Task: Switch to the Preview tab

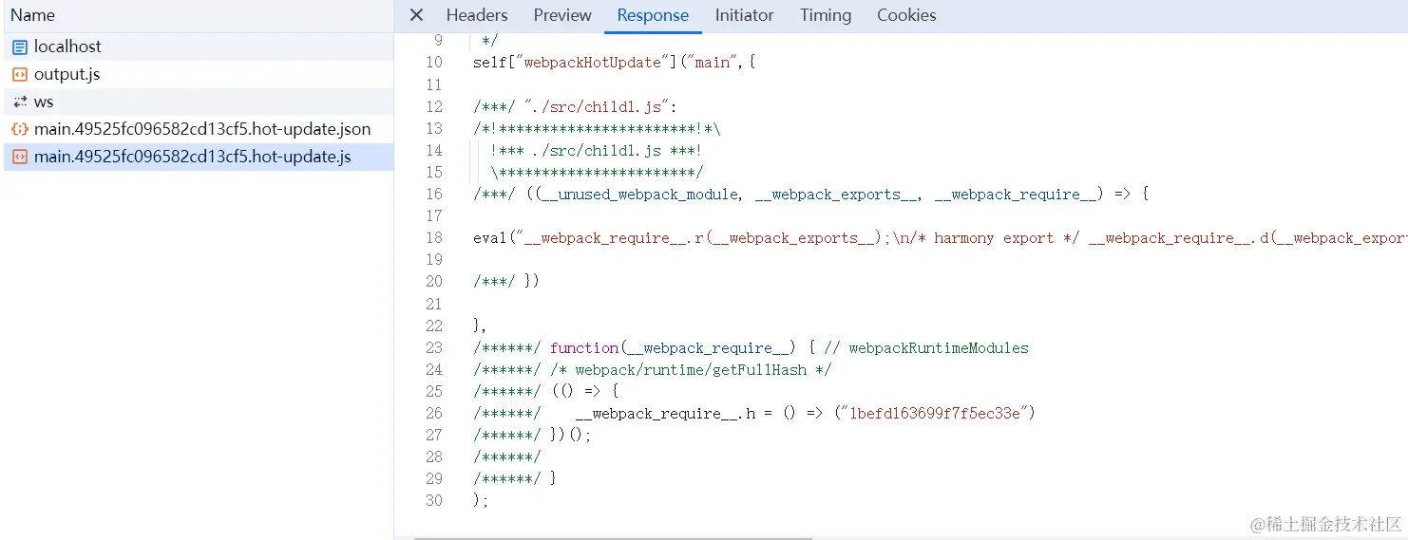Action: point(562,15)
